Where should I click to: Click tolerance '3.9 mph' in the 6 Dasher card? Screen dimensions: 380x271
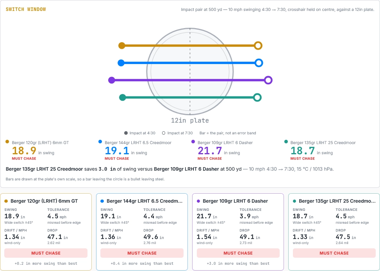[249, 216]
